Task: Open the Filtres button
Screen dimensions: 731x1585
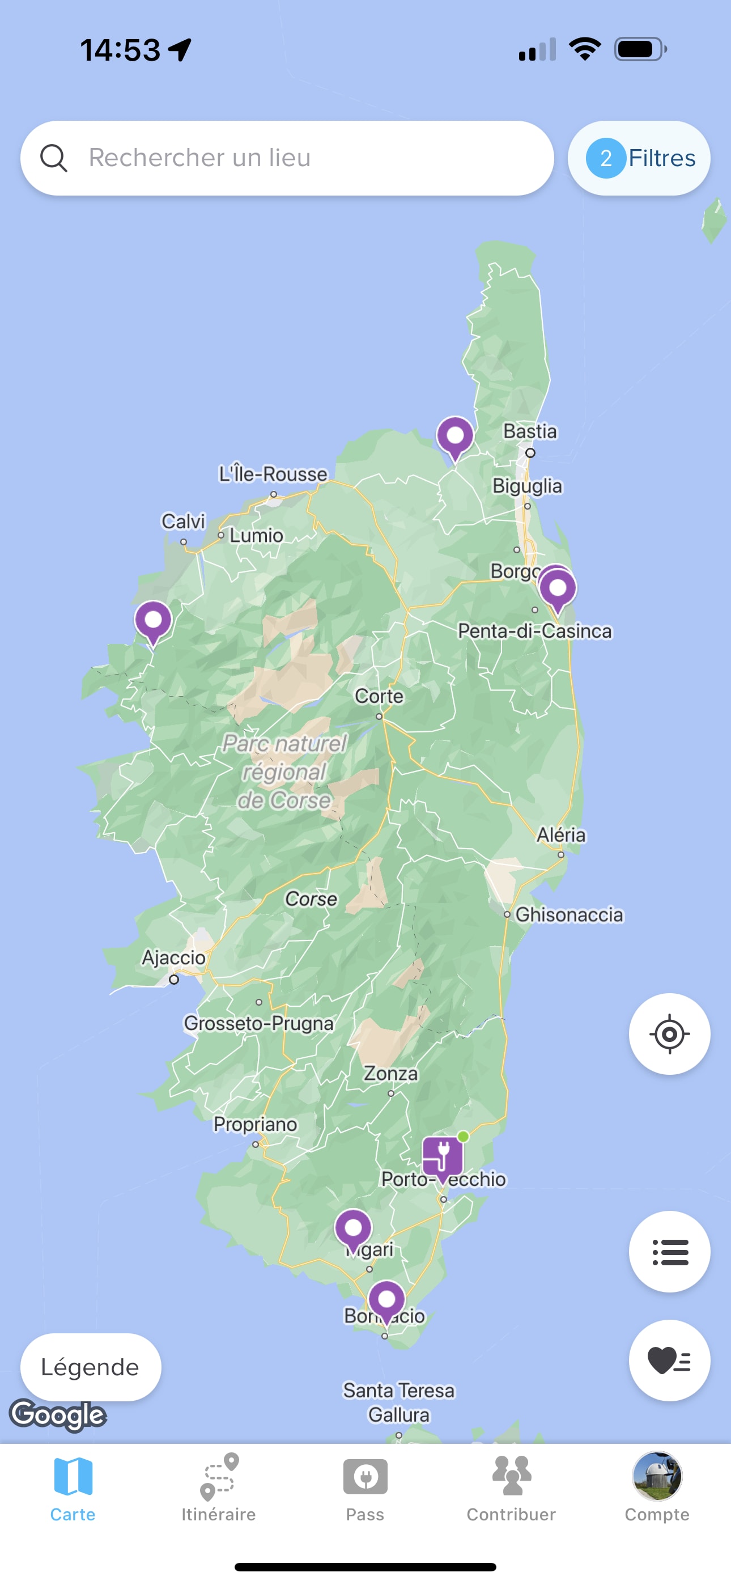Action: tap(639, 158)
